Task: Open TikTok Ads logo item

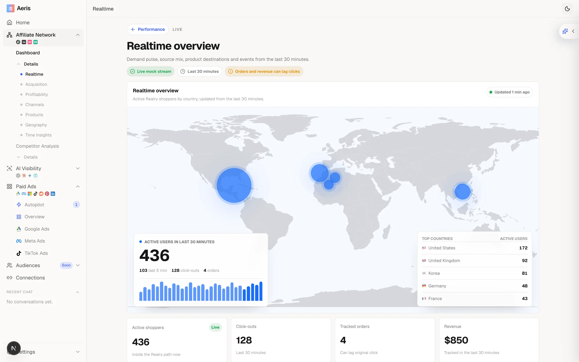Action: pyautogui.click(x=19, y=253)
